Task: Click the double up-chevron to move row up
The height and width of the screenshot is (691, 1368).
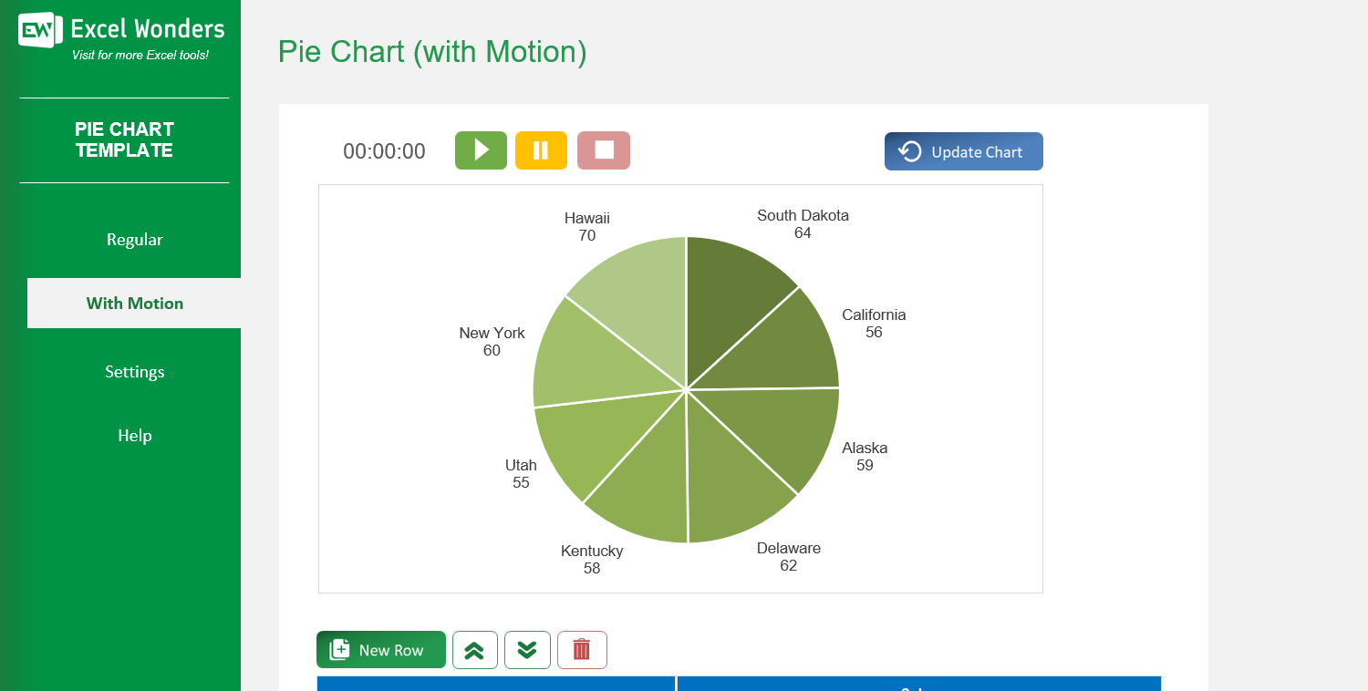Action: 474,649
